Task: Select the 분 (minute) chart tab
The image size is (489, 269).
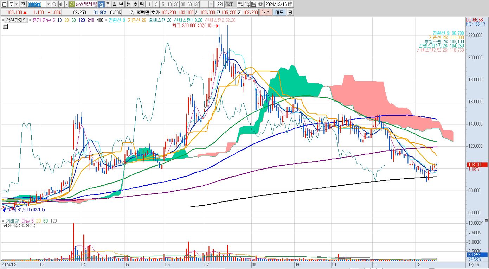Action: click(128, 4)
